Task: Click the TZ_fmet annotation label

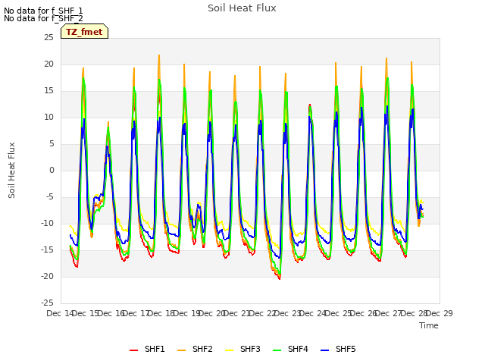Action: click(x=84, y=31)
